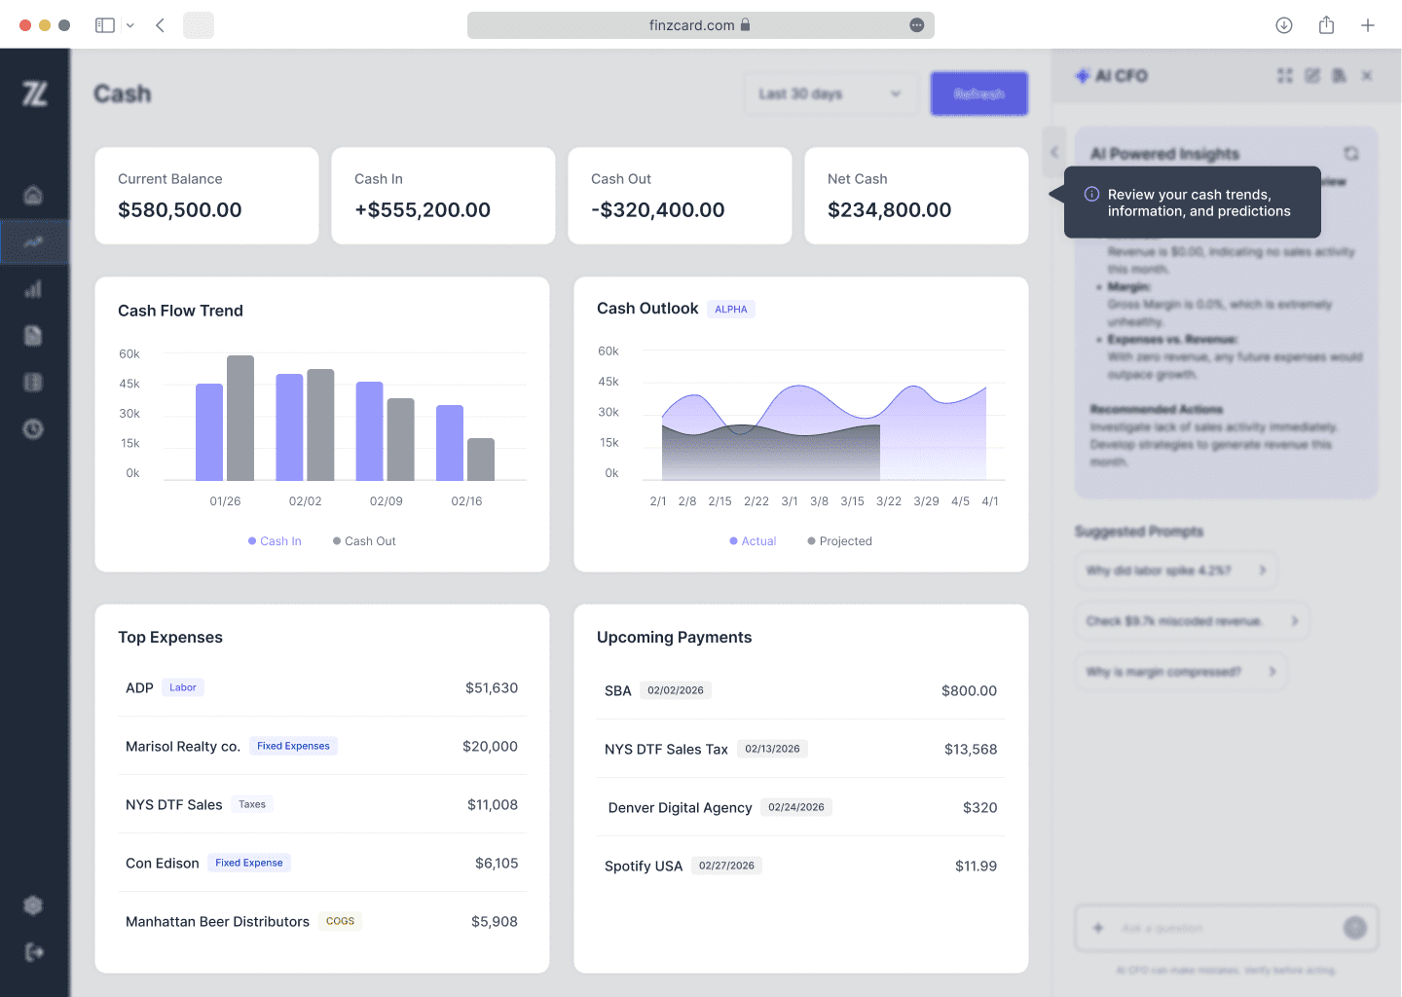This screenshot has height=997, width=1402.
Task: Click the Spotify USA payment
Action: [x=801, y=866]
